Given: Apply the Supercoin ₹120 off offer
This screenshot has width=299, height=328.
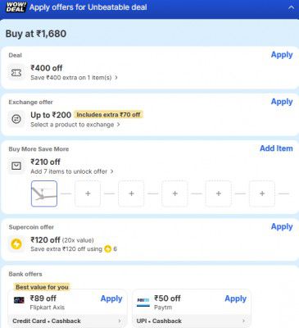Looking at the screenshot, I should coord(282,226).
